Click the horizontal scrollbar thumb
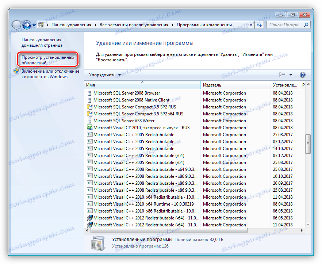322x264 pixels. tap(169, 231)
